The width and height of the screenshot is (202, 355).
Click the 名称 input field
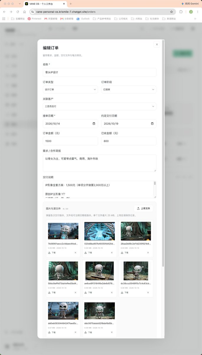100,72
